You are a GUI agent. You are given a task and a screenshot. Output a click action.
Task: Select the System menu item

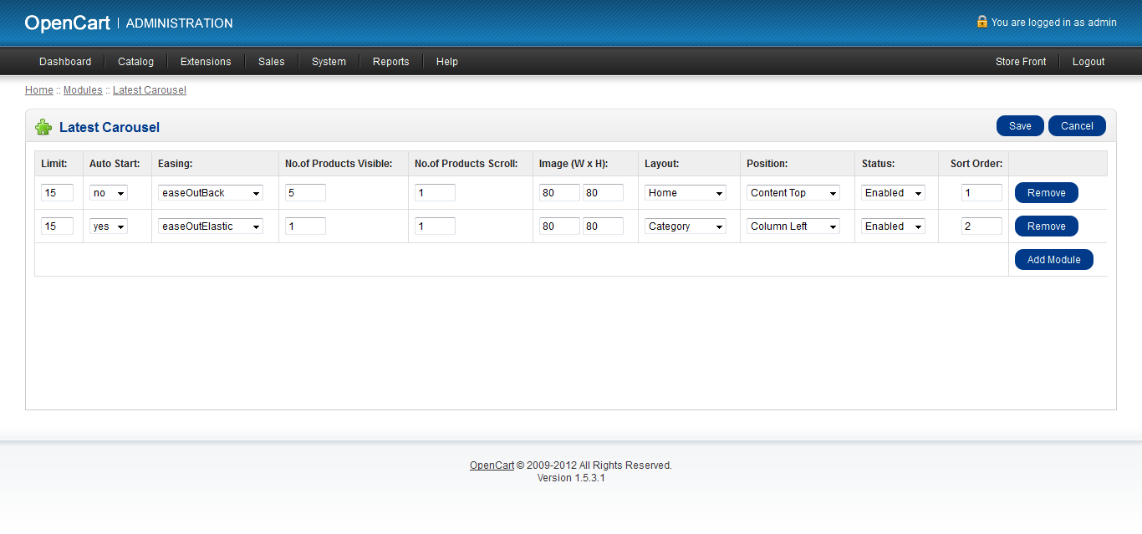(329, 62)
